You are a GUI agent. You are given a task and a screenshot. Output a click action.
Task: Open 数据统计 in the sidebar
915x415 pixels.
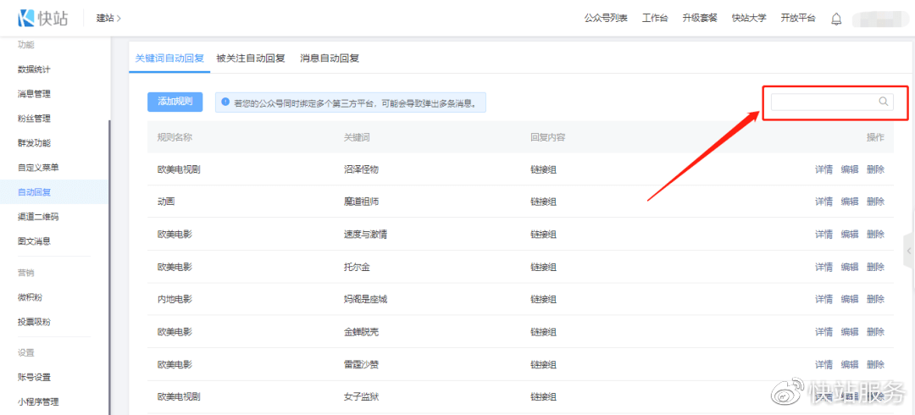click(34, 69)
